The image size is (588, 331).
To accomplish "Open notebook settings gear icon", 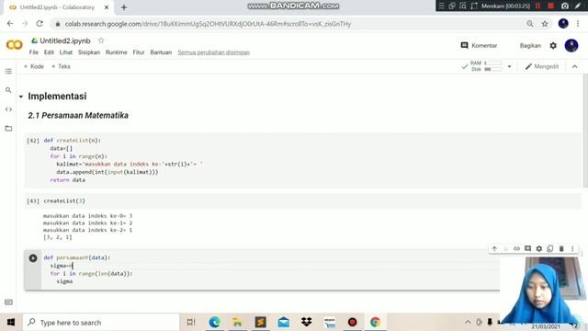I will [553, 45].
